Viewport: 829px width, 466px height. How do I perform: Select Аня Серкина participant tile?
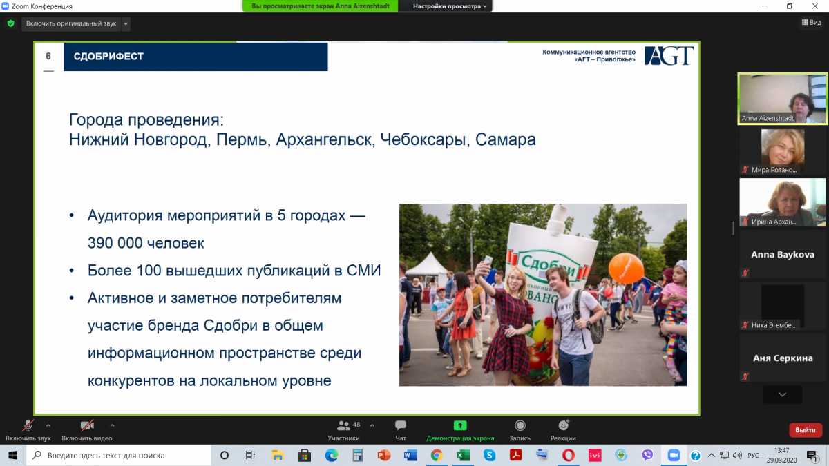782,358
